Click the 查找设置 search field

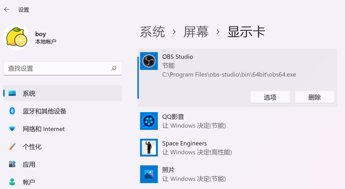coord(63,69)
